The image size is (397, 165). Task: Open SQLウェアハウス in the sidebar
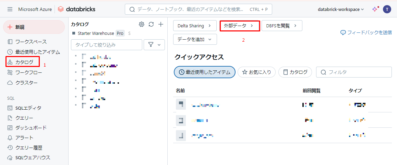29,158
